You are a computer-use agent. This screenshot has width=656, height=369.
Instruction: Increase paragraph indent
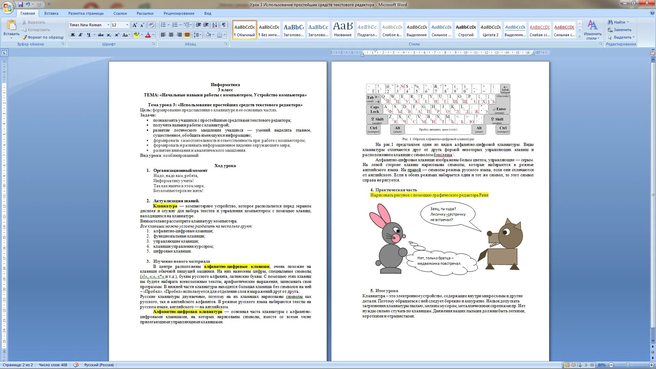tap(206, 25)
